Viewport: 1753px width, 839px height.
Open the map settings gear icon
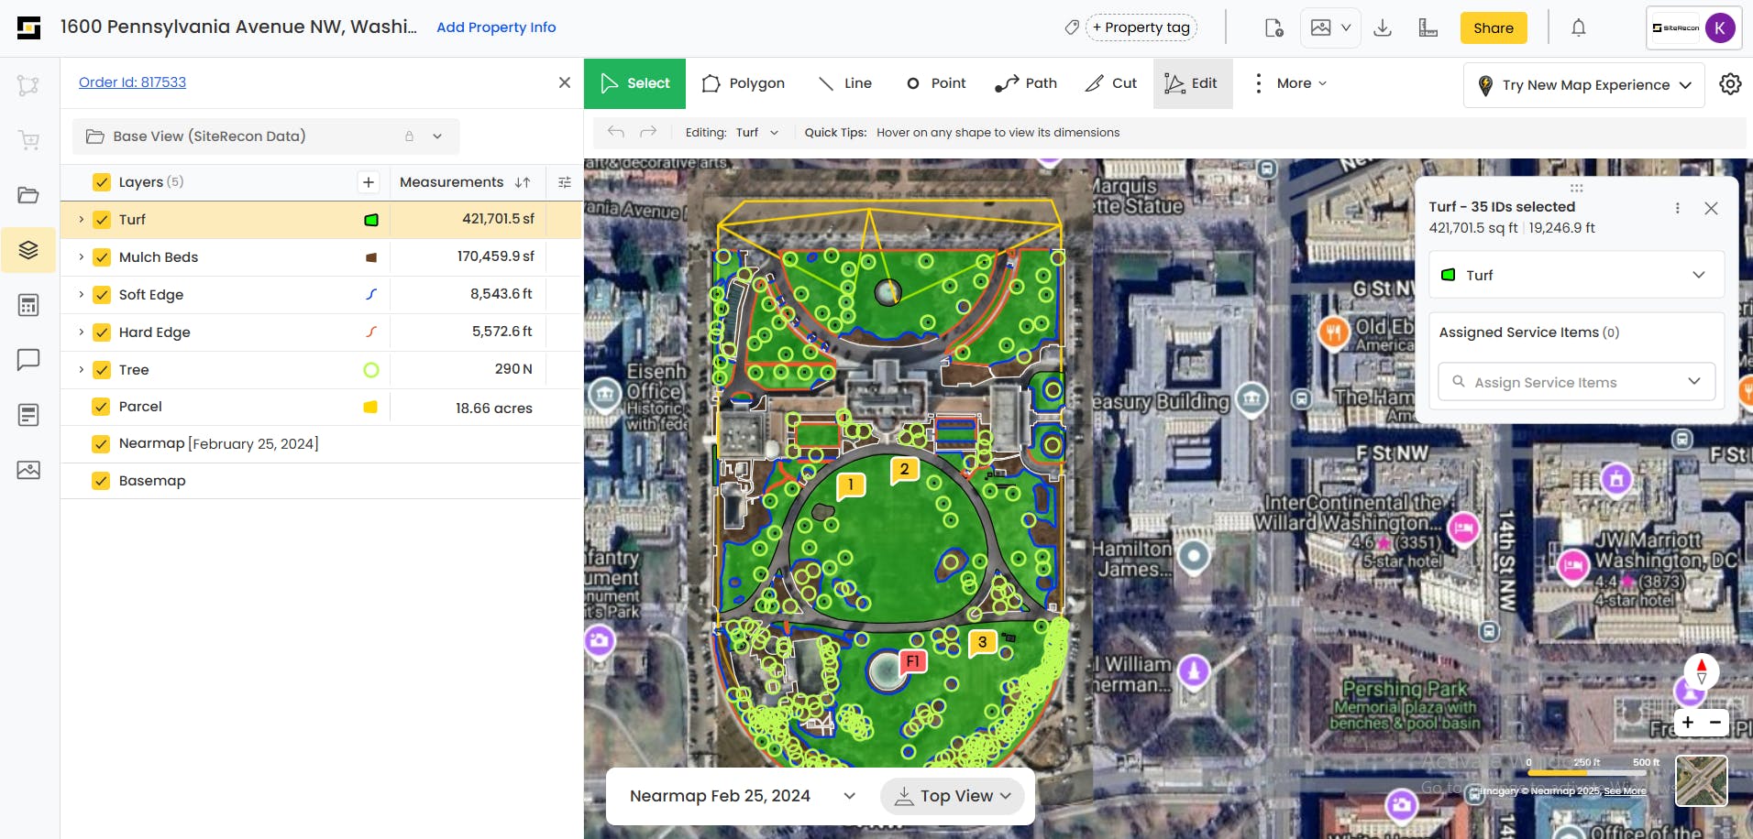click(1730, 84)
